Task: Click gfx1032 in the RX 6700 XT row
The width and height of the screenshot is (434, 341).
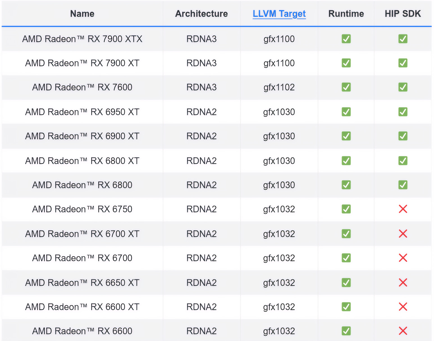Action: (279, 234)
